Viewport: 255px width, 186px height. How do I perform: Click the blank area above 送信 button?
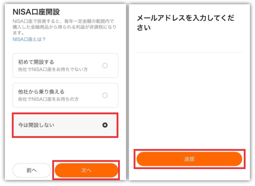point(189,101)
